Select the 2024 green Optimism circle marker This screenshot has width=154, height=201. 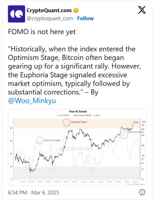[x=124, y=135]
